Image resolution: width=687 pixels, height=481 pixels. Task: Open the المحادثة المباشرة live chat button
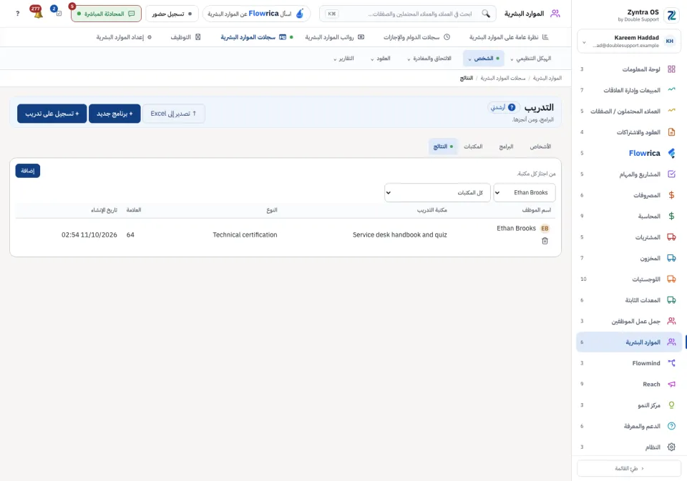(106, 14)
